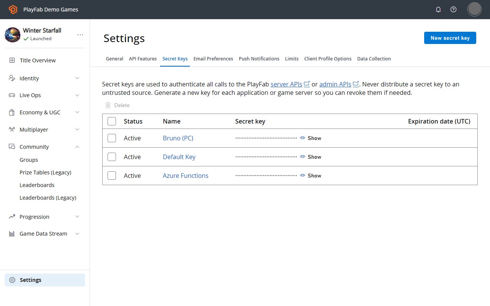Click the Multiplayer group icon
Viewport: 490px width, 306px height.
tap(12, 130)
